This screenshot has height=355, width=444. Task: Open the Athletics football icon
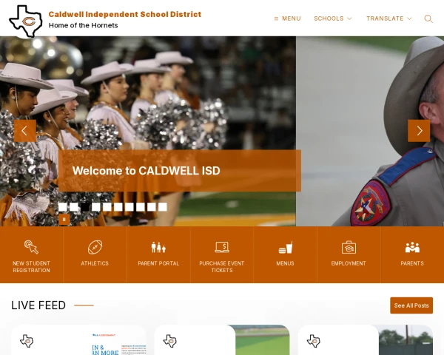click(95, 247)
